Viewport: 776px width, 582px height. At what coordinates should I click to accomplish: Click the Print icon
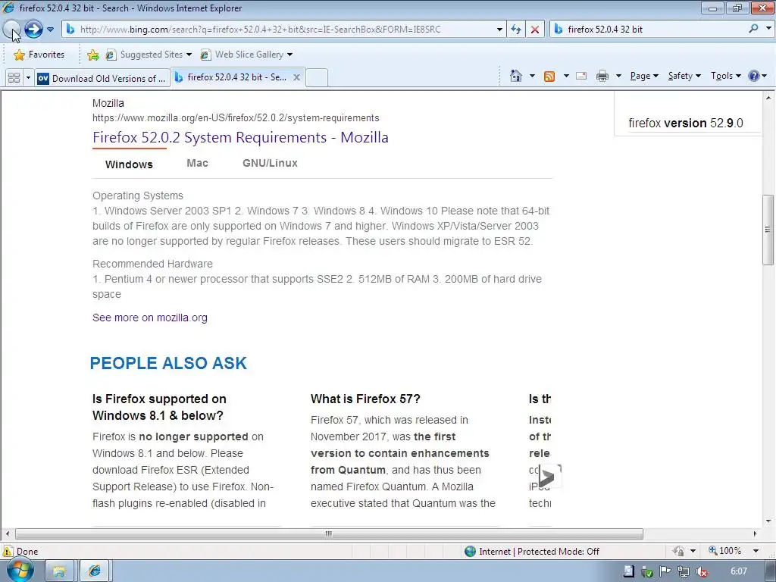coord(602,76)
